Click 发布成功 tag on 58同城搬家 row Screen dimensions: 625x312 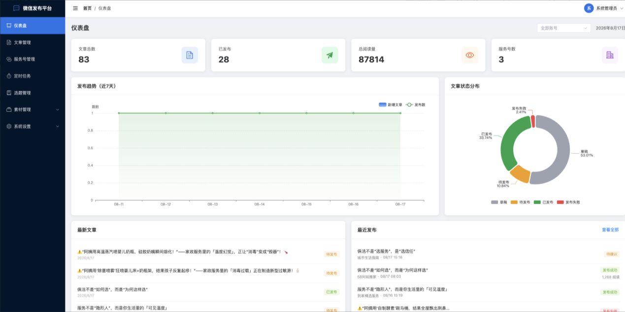[x=609, y=270]
